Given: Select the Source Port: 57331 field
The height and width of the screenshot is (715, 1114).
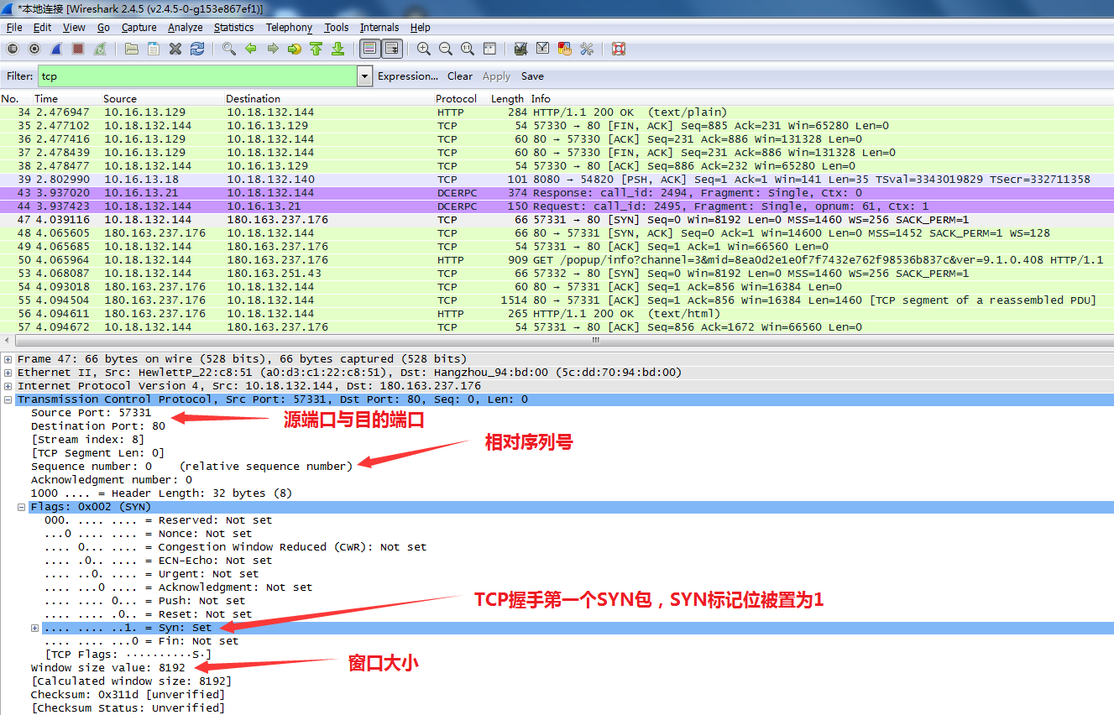Looking at the screenshot, I should (x=92, y=413).
